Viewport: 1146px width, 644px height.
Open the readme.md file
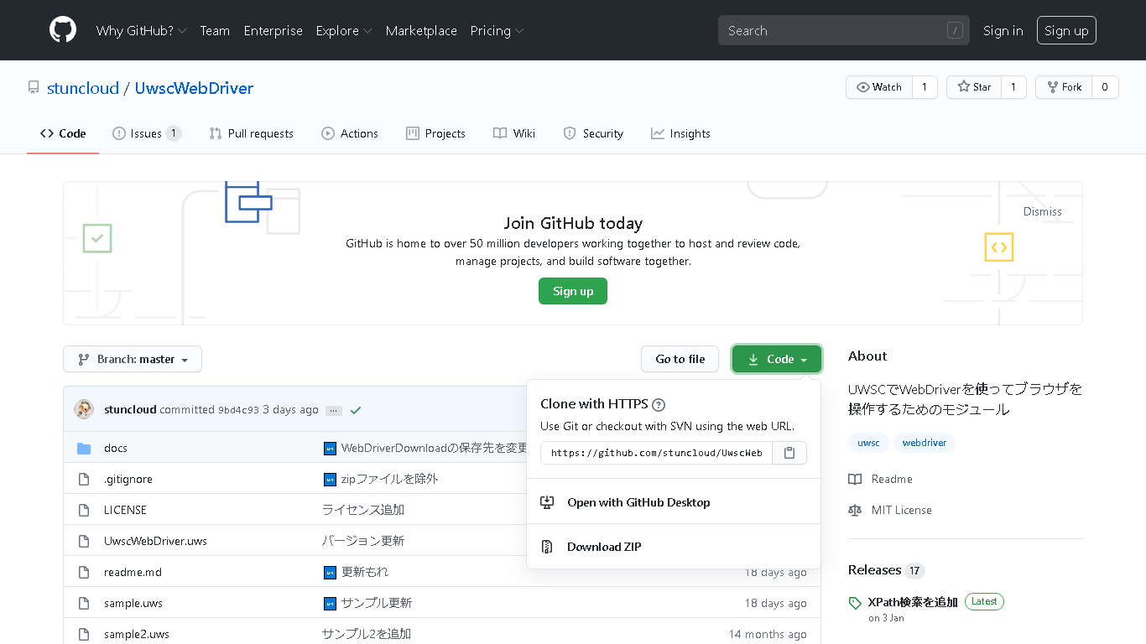[x=133, y=572]
